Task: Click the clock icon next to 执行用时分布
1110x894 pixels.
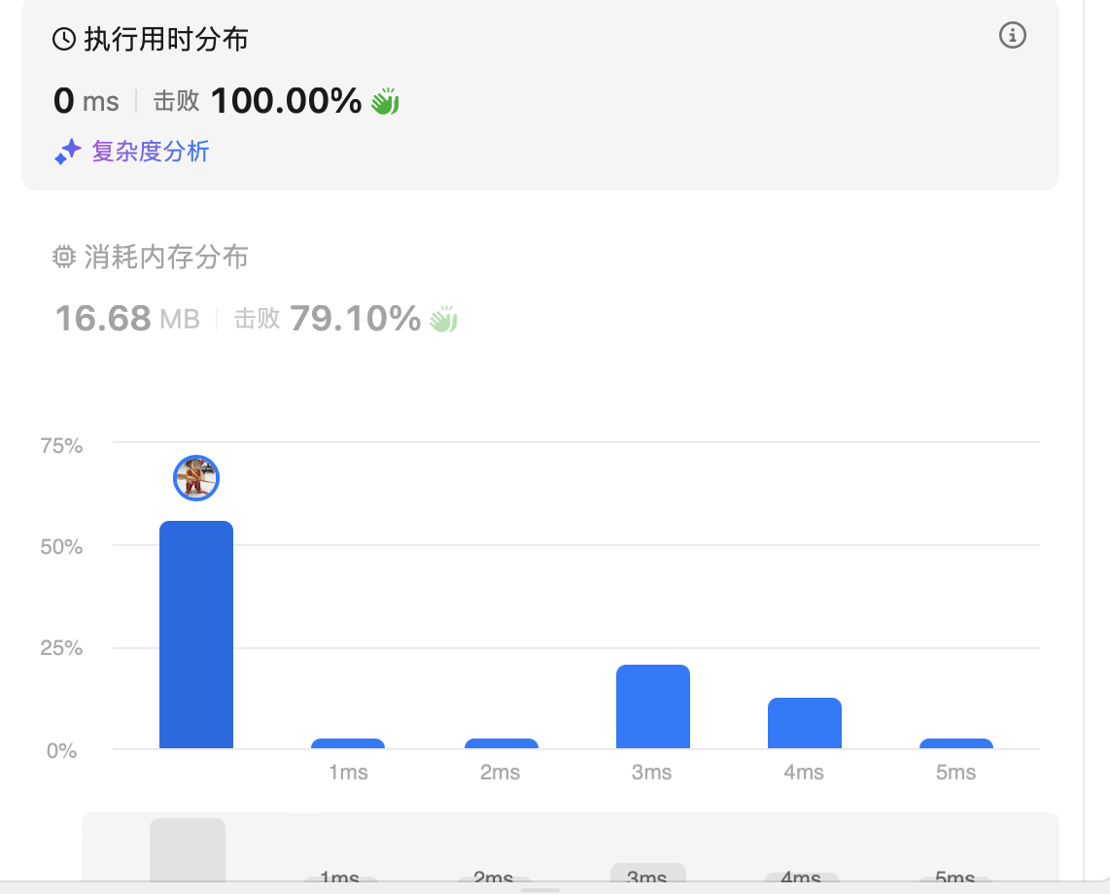Action: coord(64,39)
